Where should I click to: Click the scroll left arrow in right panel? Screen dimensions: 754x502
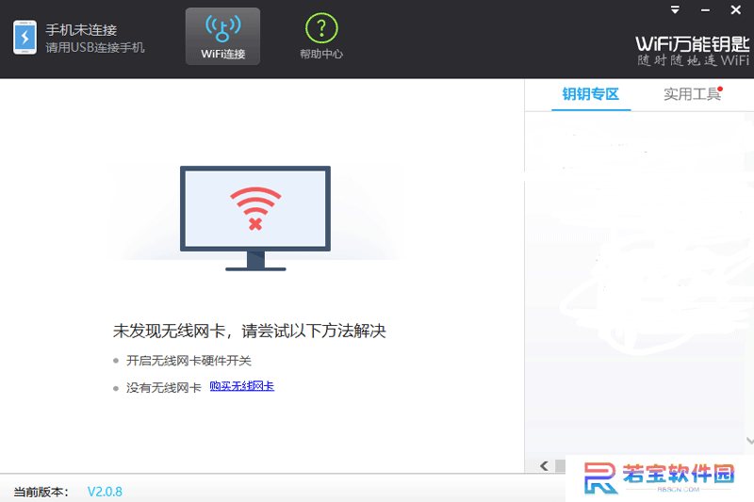coord(545,466)
